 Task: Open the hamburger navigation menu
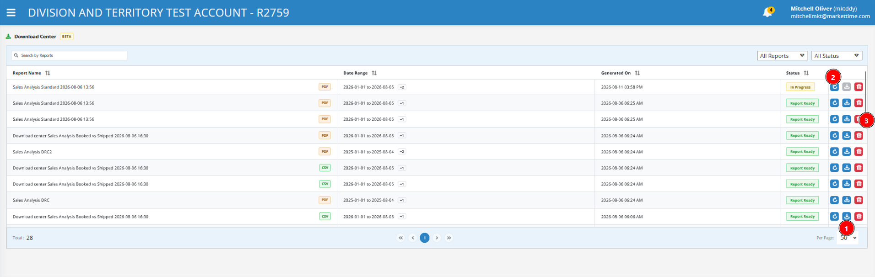pyautogui.click(x=11, y=13)
